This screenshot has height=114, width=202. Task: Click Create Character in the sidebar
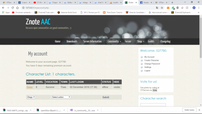point(152,60)
